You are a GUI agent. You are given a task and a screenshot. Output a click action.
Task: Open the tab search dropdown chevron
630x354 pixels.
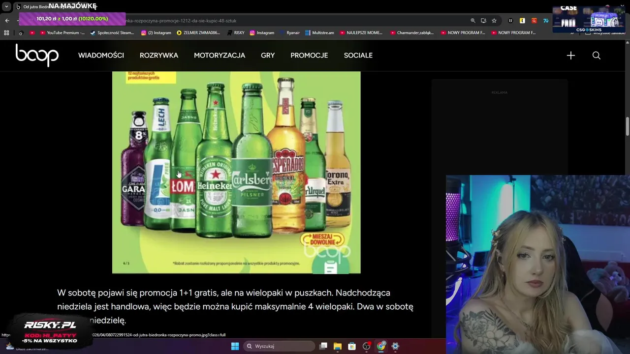click(6, 7)
